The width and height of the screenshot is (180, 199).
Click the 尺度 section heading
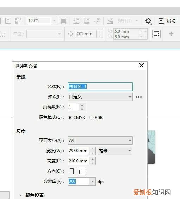pyautogui.click(x=21, y=131)
